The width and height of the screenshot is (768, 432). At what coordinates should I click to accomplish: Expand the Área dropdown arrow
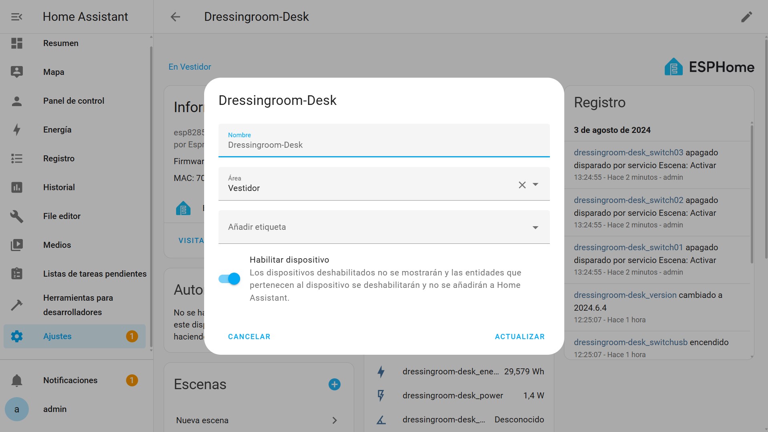(535, 185)
